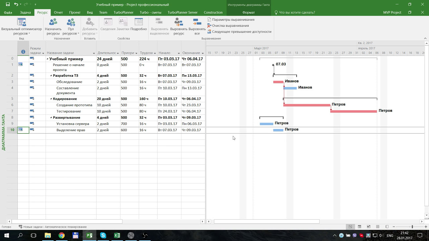Select the Обследование task name cell
Image resolution: width=429 pixels, height=241 pixels.
tap(71, 82)
